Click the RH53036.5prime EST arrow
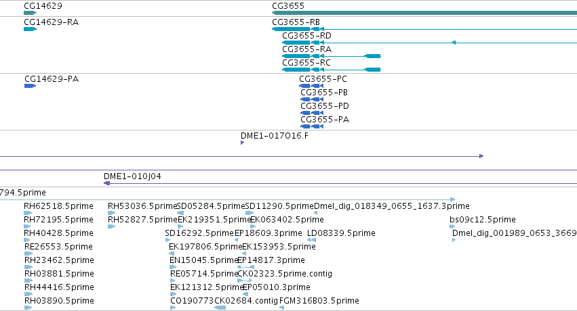This screenshot has height=311, width=577. coord(111,213)
